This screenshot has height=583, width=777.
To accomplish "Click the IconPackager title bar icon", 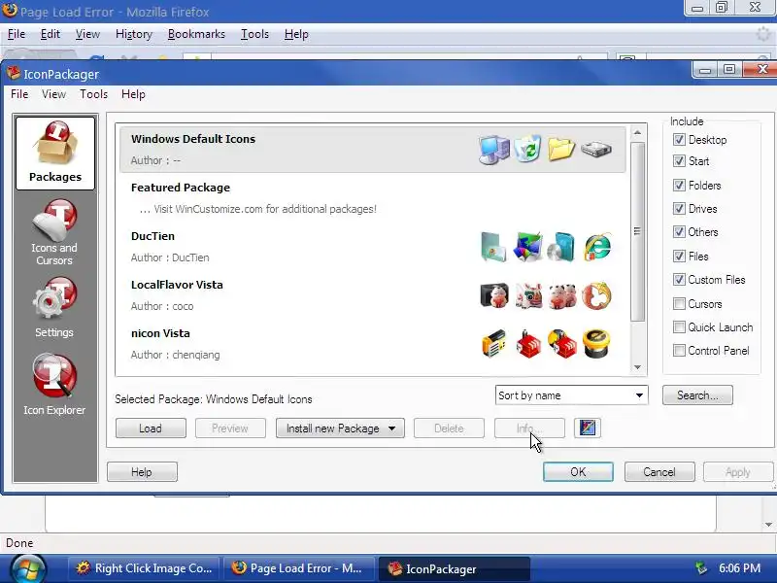I will 14,74.
